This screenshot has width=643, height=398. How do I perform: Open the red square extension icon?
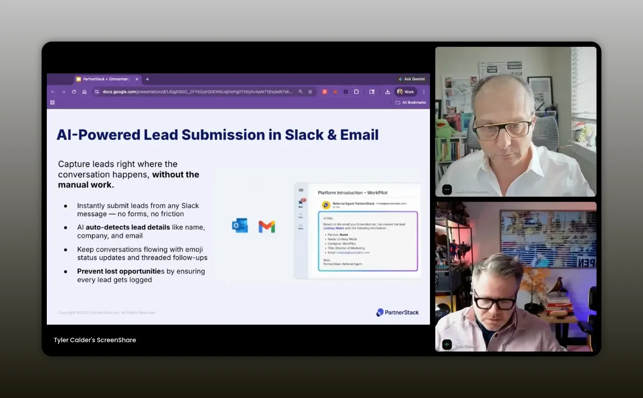pos(325,92)
